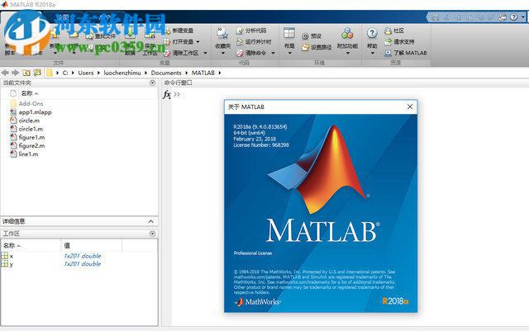Click the C: segment in address bar
This screenshot has height=331, width=529.
pos(65,73)
